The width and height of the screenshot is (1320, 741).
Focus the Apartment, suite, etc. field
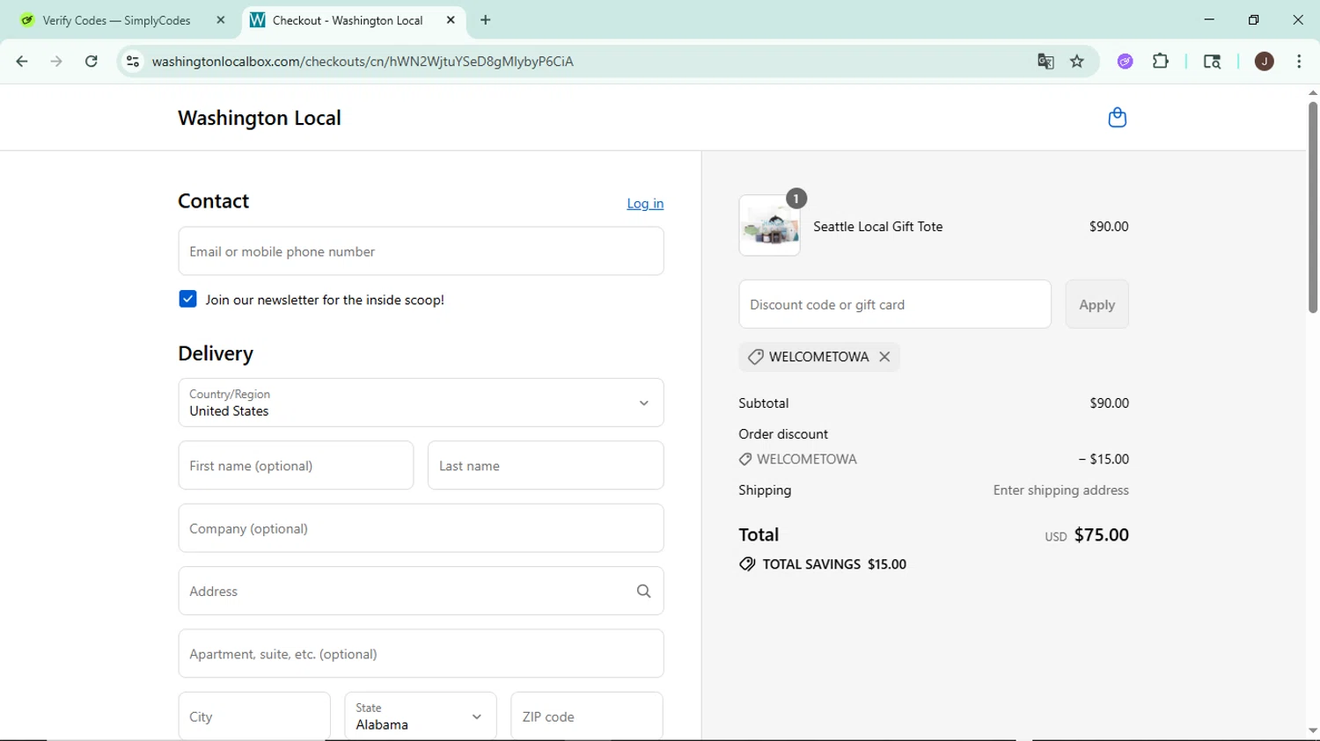click(x=421, y=654)
